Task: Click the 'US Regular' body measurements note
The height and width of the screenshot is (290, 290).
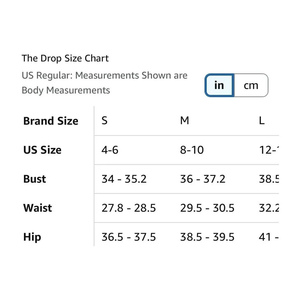Action: (104, 83)
